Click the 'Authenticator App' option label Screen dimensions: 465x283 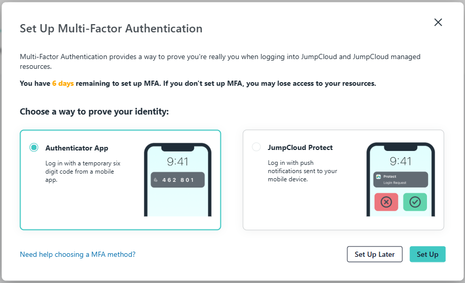click(x=77, y=148)
